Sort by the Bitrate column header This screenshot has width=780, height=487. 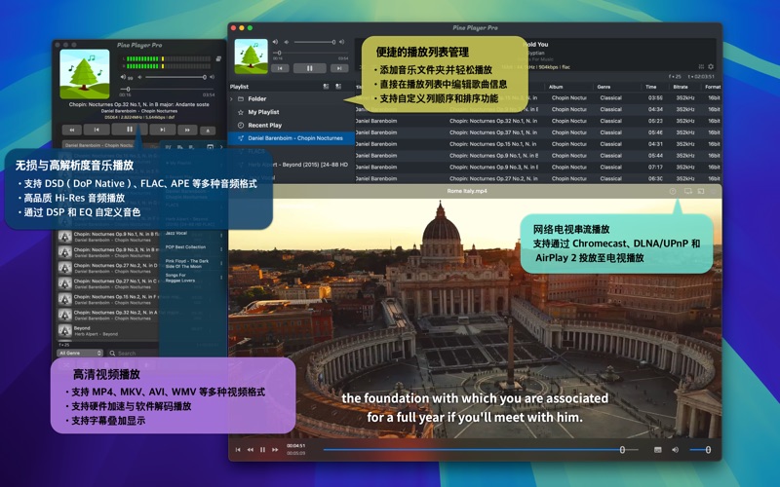click(680, 87)
